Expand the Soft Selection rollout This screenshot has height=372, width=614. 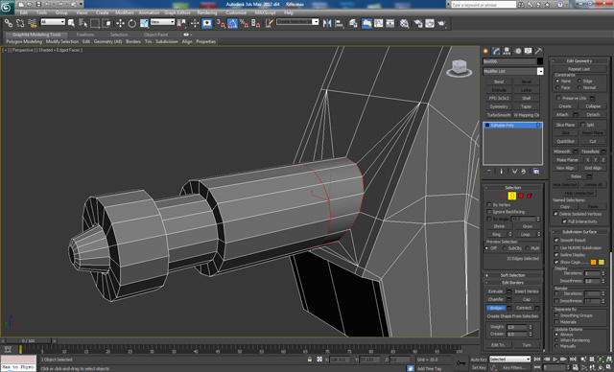[x=512, y=275]
